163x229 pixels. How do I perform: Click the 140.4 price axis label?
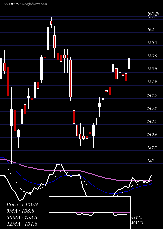(x=152, y=134)
